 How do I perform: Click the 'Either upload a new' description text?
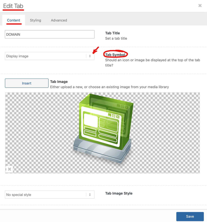pyautogui.click(x=109, y=87)
